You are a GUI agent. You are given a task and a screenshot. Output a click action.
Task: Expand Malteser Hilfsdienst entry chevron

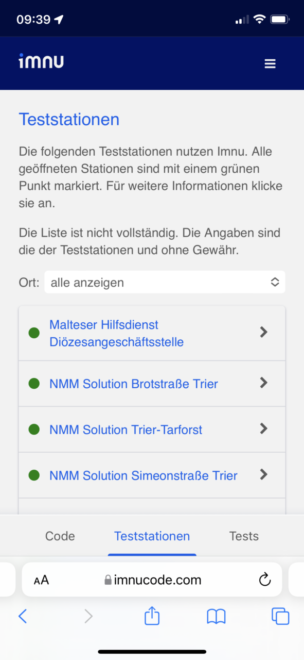[264, 333]
